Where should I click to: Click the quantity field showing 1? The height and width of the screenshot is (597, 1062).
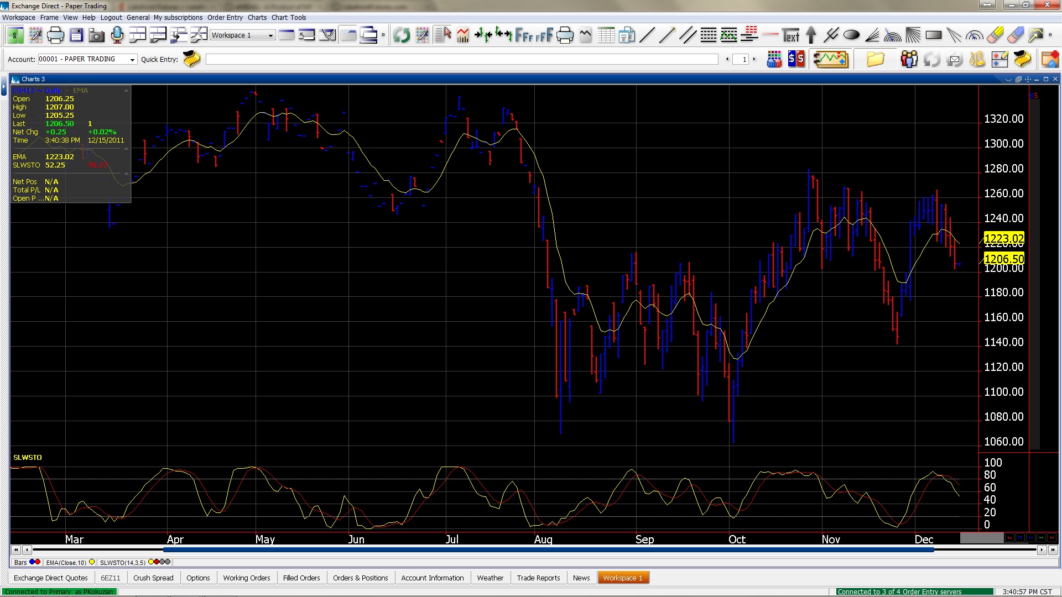pos(741,59)
